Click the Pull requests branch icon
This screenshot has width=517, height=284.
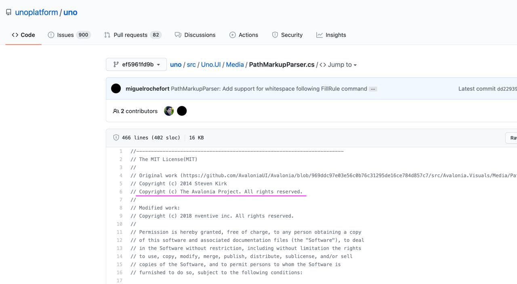(x=107, y=35)
